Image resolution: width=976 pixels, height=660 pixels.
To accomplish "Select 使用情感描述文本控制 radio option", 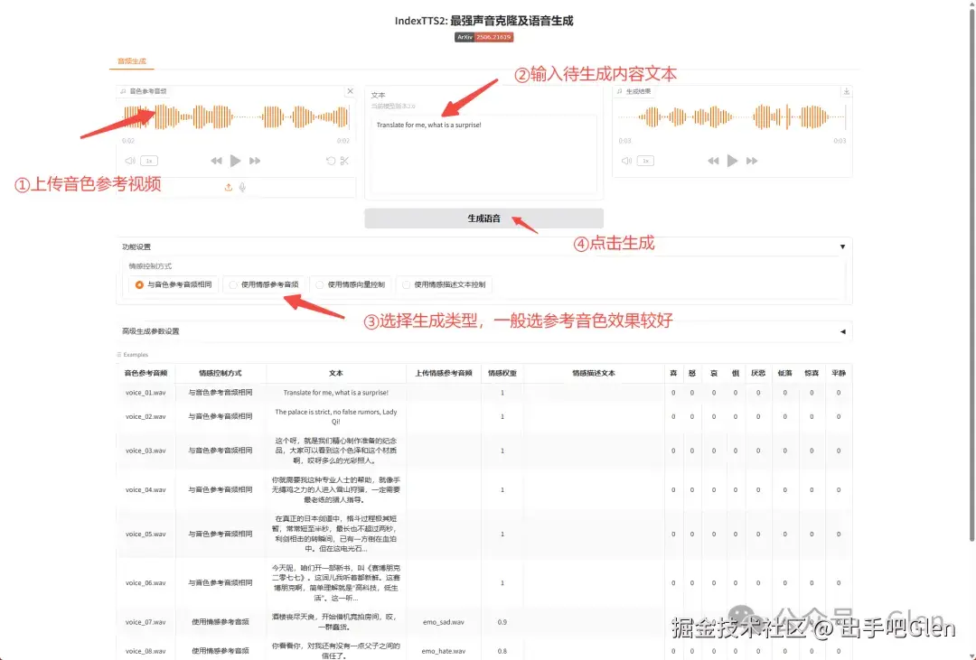I will (x=444, y=285).
